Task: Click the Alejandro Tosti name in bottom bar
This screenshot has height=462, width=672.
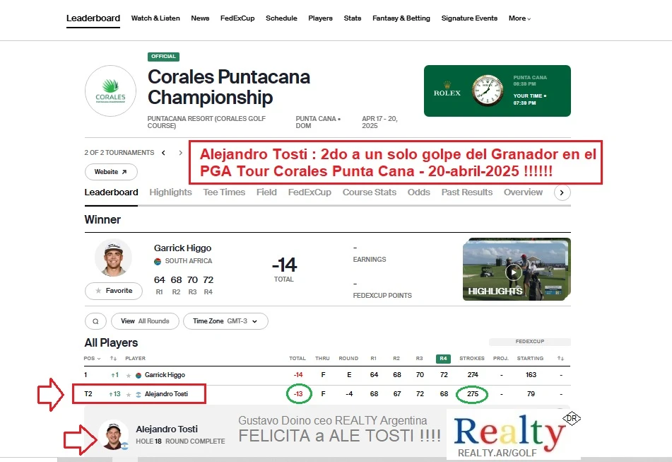Action: [x=167, y=429]
